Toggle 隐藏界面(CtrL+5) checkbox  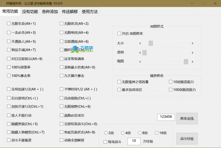pos(9,124)
